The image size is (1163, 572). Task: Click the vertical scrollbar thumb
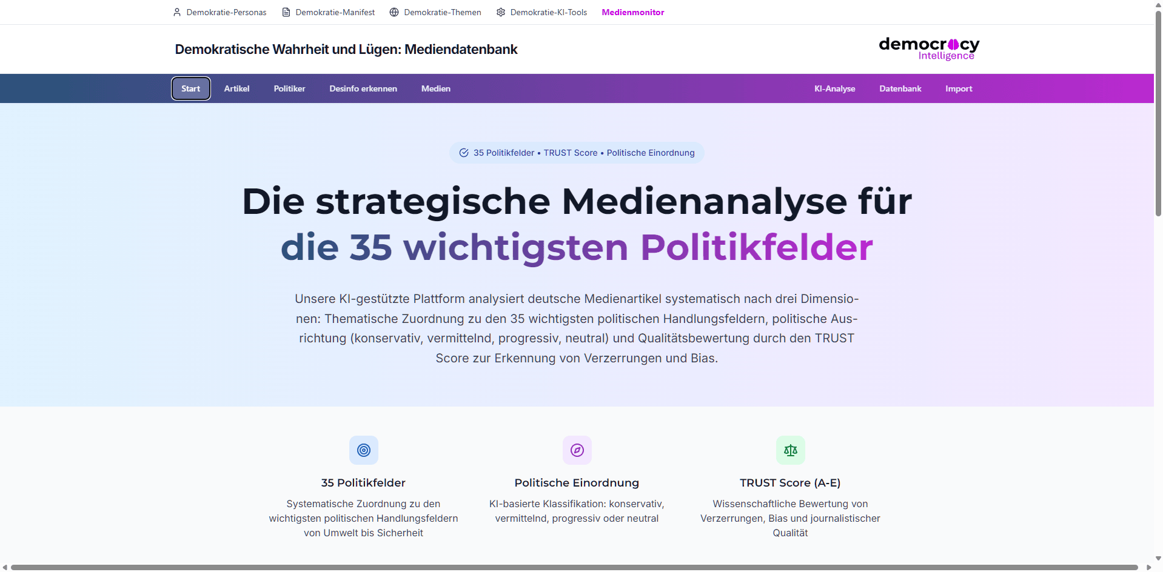click(1158, 113)
